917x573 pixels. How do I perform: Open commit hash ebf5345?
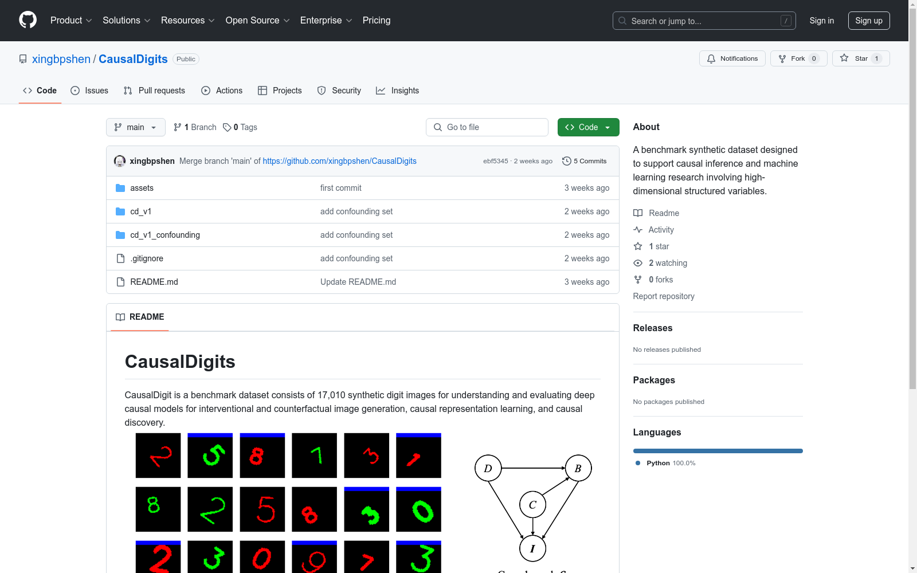496,161
